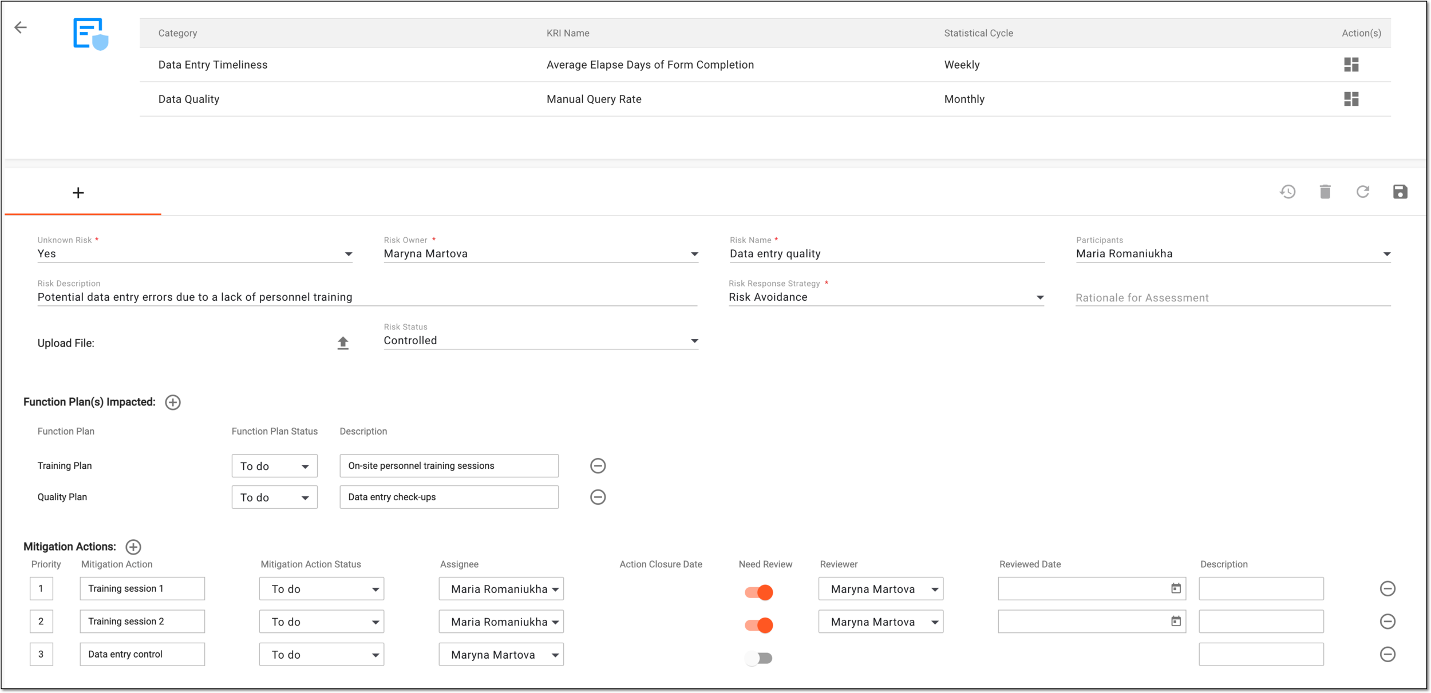1431x693 pixels.
Task: Open calendar for Training session 2 reviewed date
Action: (x=1176, y=622)
